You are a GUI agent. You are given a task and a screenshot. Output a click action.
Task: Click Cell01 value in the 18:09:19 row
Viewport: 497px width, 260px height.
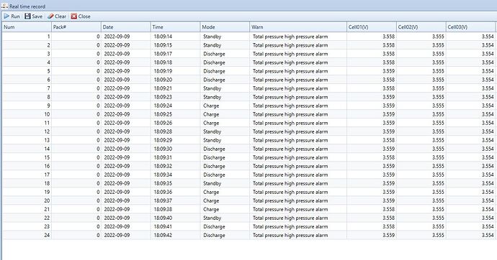[x=389, y=71]
